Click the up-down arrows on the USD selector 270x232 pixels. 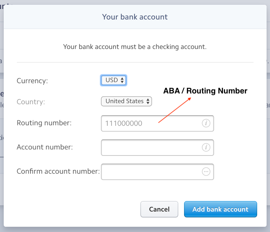click(x=122, y=80)
